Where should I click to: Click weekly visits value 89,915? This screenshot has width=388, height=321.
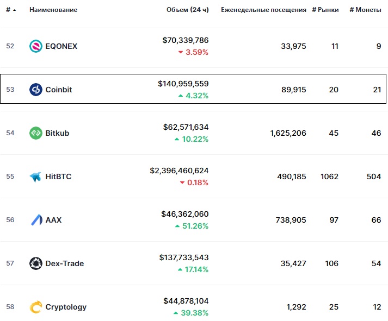pyautogui.click(x=294, y=90)
